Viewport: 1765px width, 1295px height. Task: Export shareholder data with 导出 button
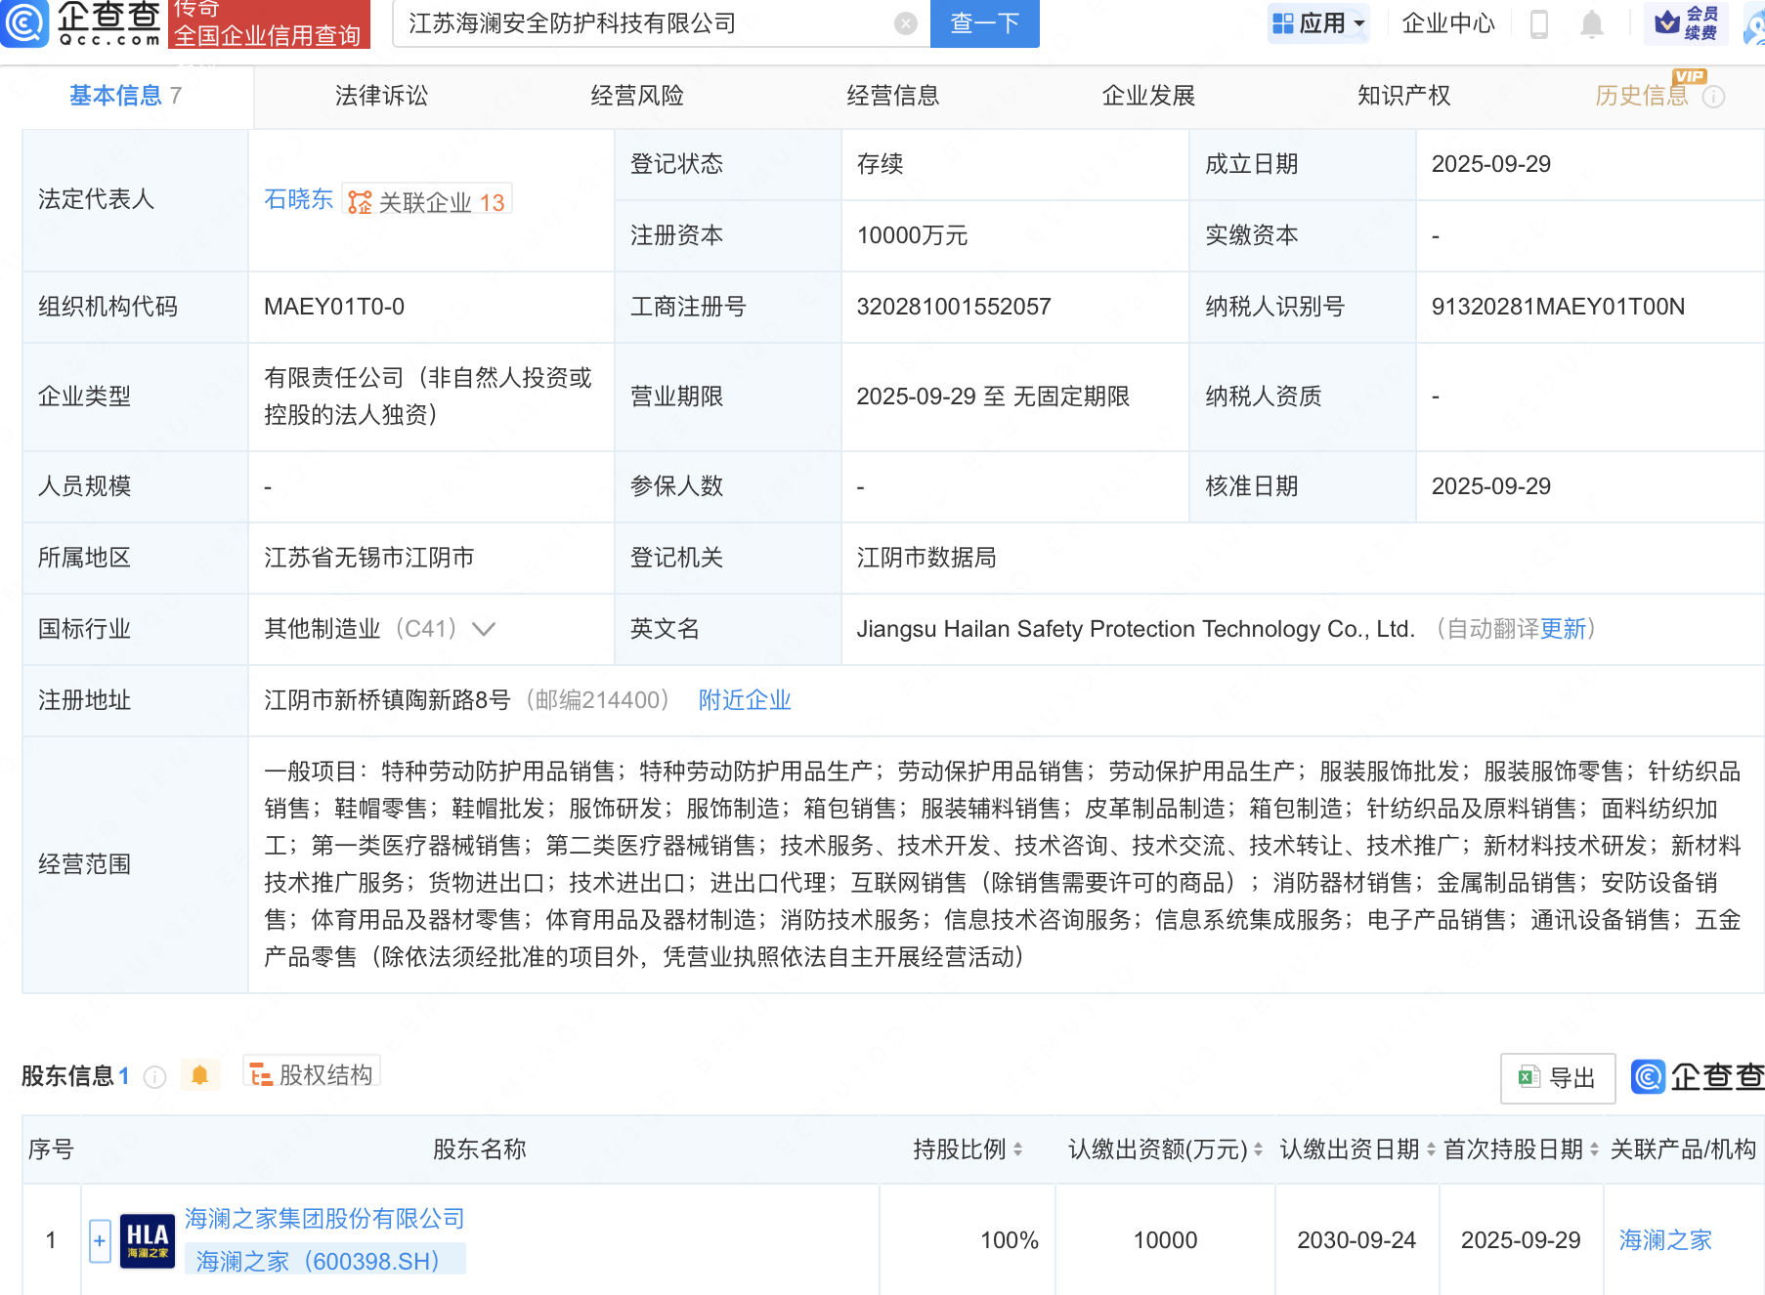pyautogui.click(x=1557, y=1077)
